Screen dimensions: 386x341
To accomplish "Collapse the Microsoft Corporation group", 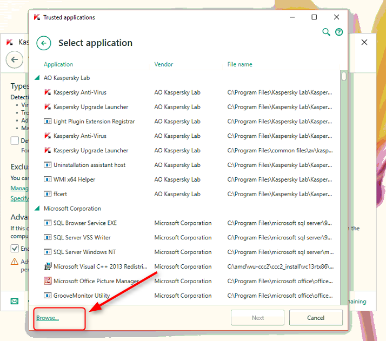I will (37, 209).
